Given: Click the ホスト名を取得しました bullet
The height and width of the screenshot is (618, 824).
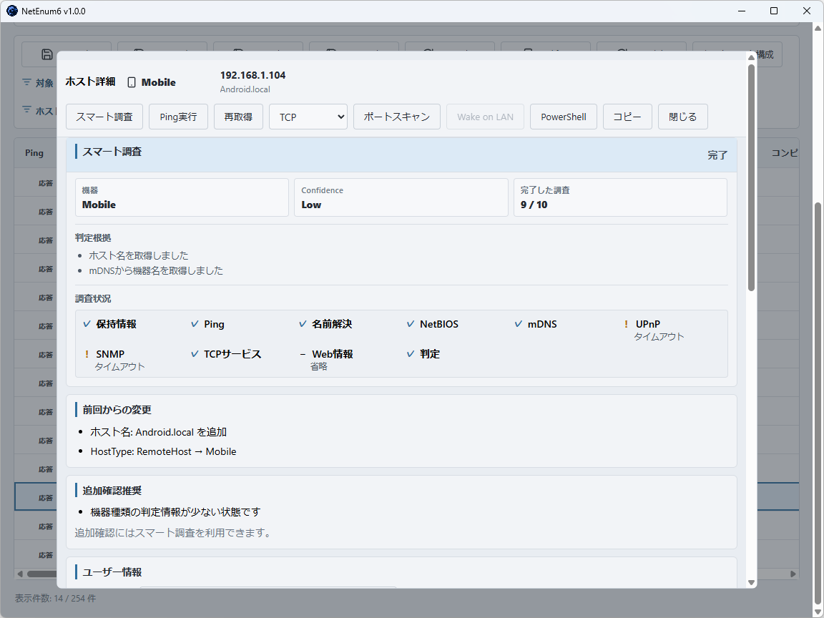Looking at the screenshot, I should pos(139,255).
